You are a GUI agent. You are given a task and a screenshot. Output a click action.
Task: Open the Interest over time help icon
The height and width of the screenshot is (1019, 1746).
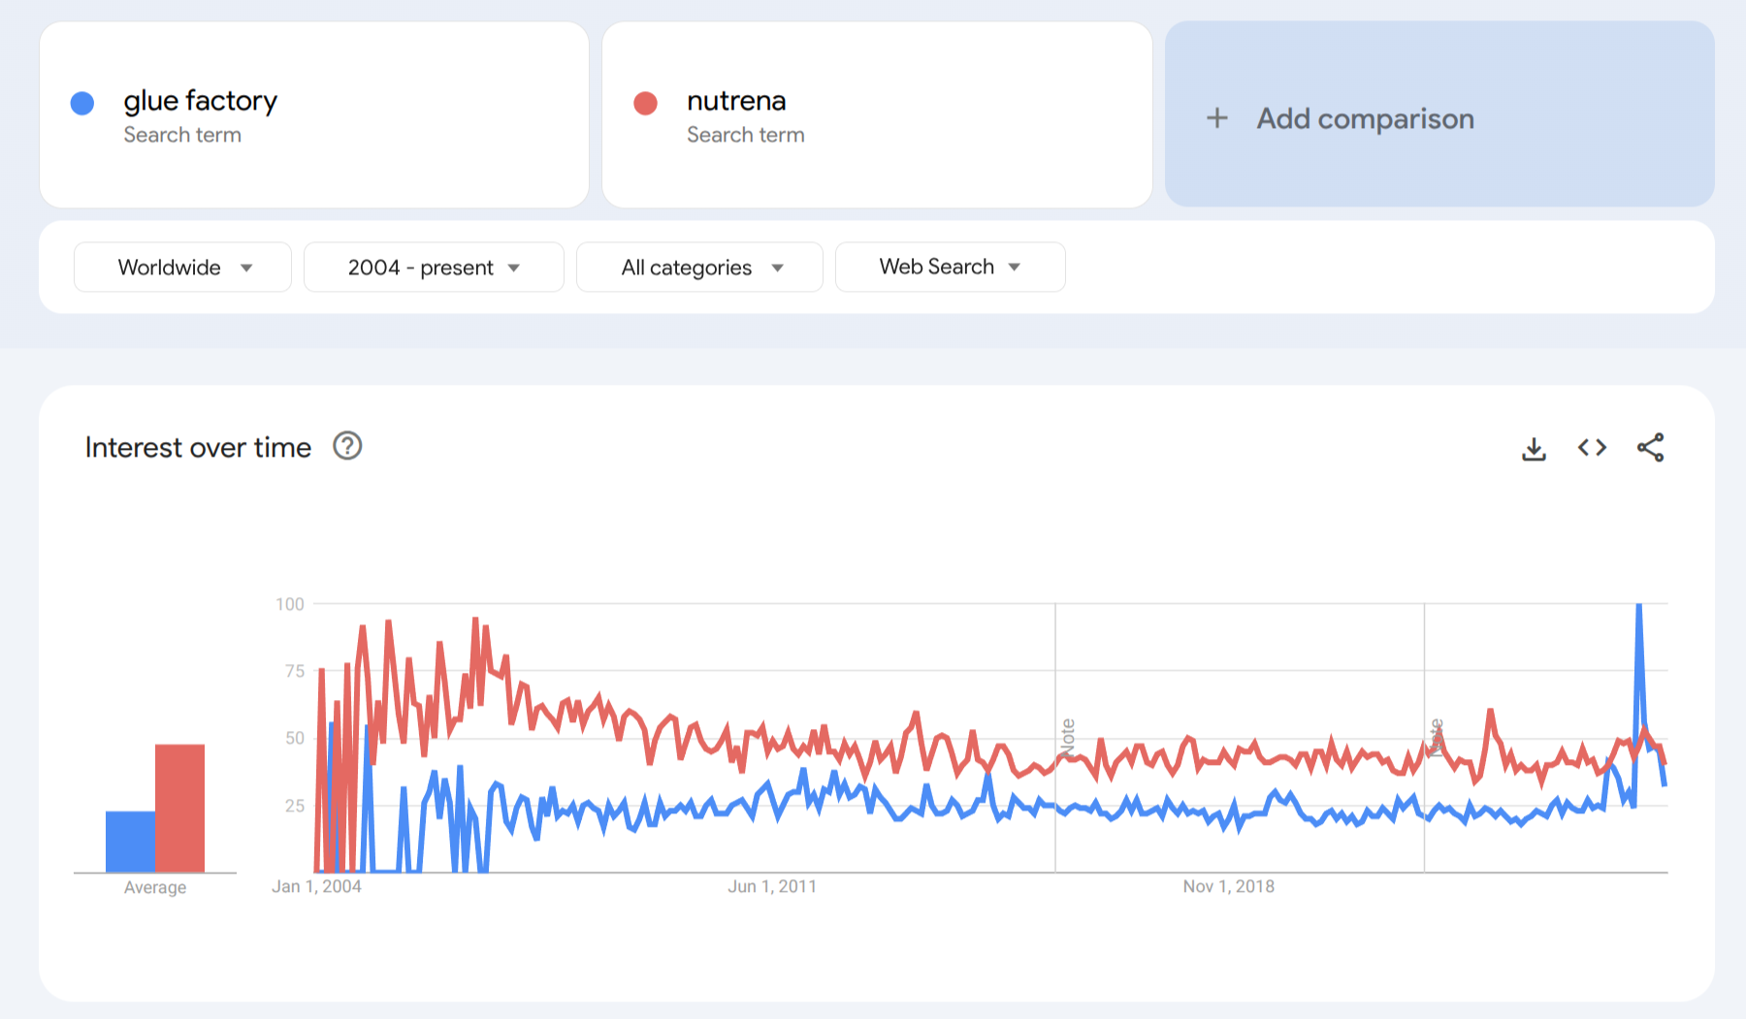[x=347, y=446]
